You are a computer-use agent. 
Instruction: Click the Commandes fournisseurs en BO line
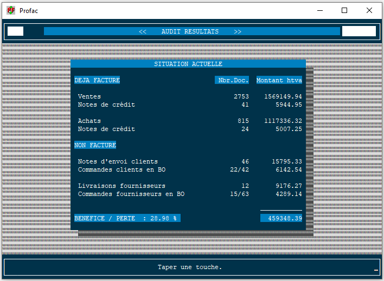pyautogui.click(x=131, y=194)
